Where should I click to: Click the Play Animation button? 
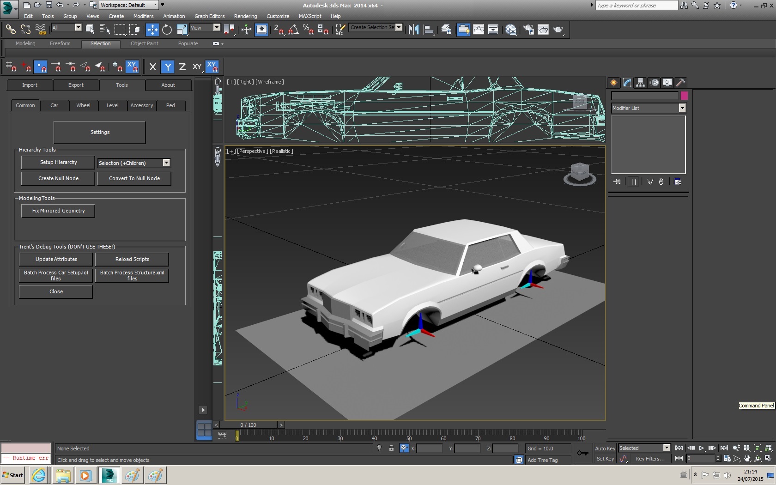pyautogui.click(x=701, y=448)
